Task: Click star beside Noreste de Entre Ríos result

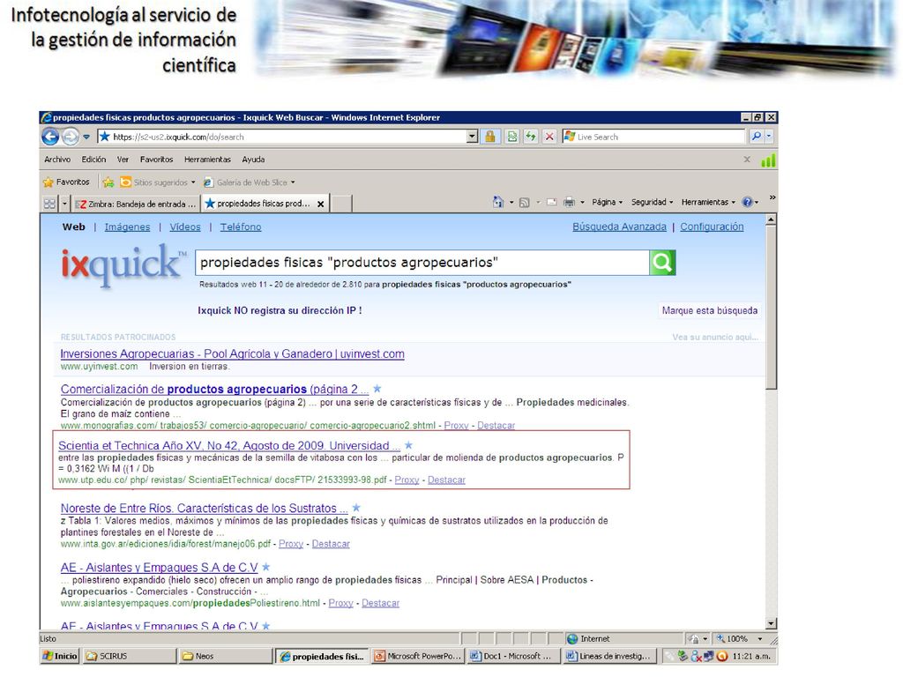Action: click(x=356, y=508)
